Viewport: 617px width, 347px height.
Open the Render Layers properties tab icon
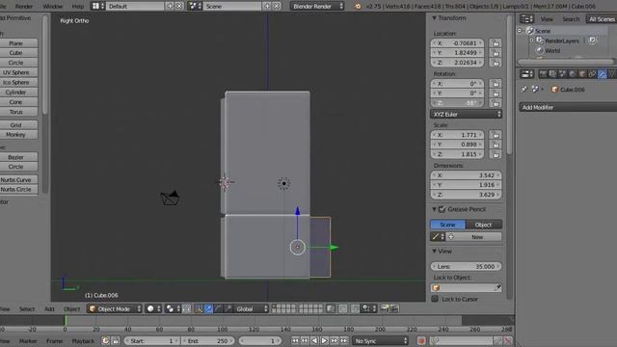552,74
